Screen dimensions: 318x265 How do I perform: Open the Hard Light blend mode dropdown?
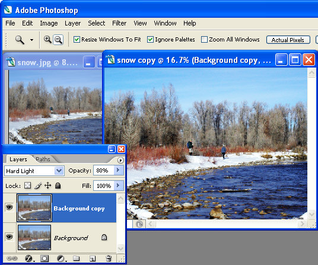click(34, 171)
